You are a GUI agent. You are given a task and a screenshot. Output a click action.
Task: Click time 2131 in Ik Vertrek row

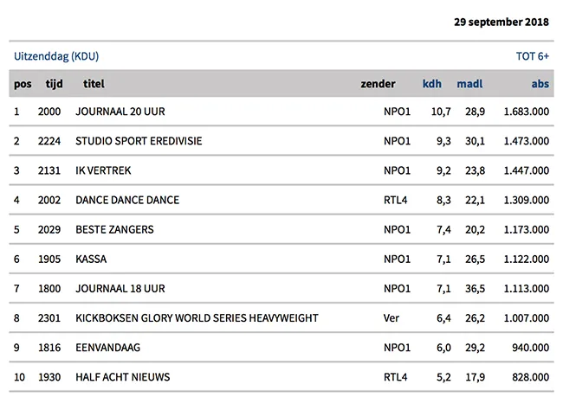[x=49, y=170]
